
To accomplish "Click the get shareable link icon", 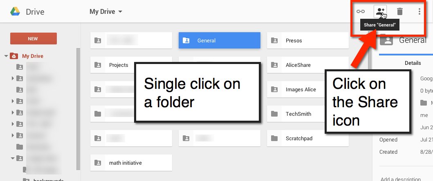I will [x=360, y=11].
